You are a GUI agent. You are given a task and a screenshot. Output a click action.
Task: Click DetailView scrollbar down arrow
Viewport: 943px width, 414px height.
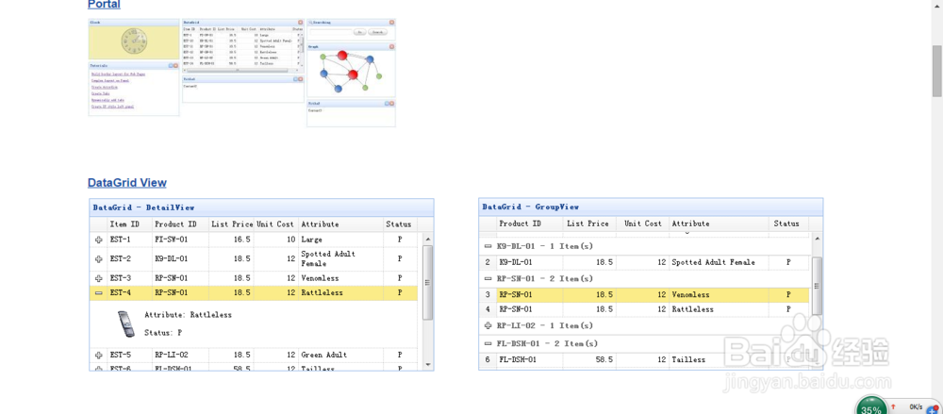pos(427,365)
